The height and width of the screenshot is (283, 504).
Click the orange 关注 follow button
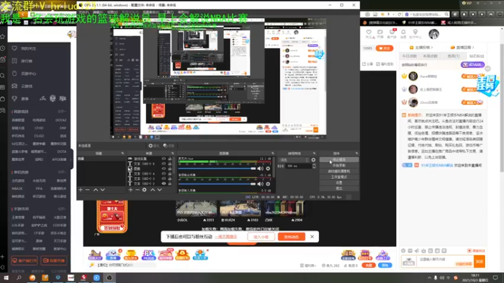point(384,48)
